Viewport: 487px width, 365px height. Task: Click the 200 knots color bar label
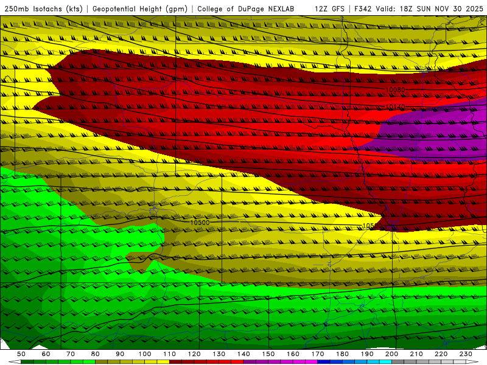point(392,354)
